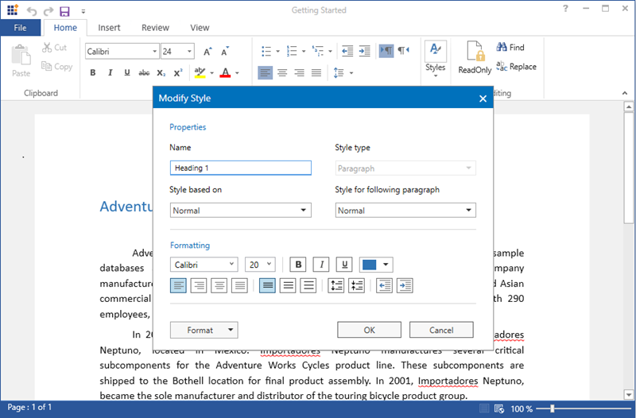Collapse the ribbon with the chevron
This screenshot has width=636, height=418.
point(625,93)
